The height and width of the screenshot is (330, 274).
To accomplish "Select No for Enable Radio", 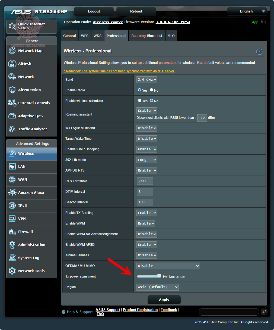I will click(151, 90).
